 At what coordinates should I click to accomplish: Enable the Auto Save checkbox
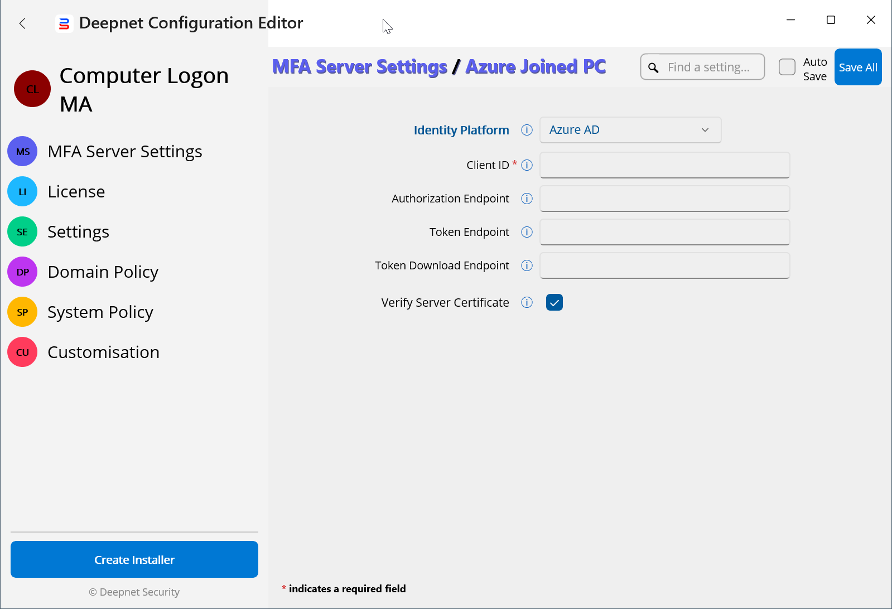click(x=787, y=67)
